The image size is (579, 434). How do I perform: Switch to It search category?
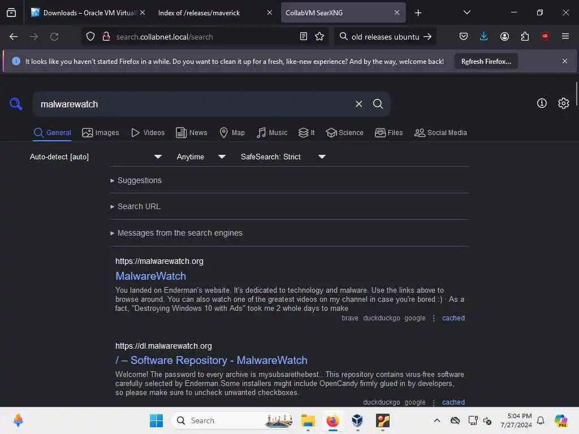coord(306,132)
